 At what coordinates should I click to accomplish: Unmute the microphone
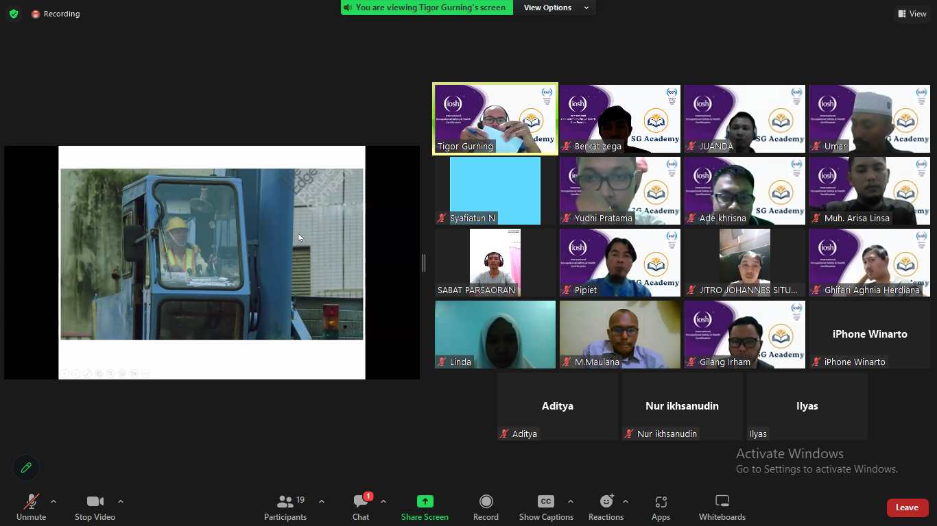pos(31,508)
